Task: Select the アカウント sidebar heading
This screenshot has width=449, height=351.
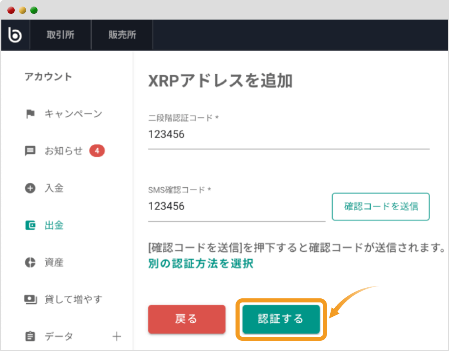Action: pos(48,77)
